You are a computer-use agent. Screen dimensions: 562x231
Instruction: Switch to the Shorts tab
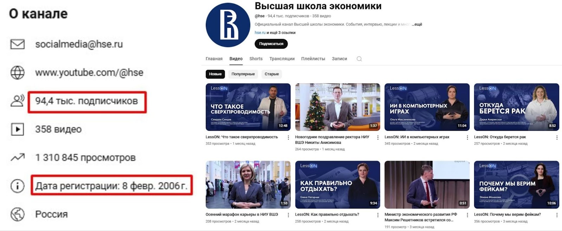pos(256,59)
